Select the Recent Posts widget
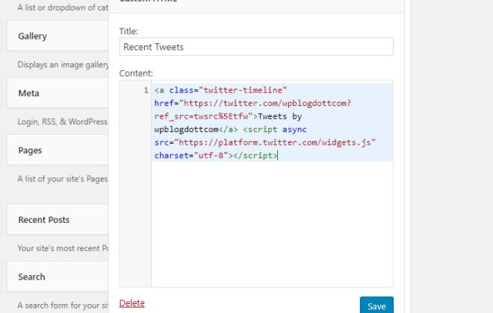This screenshot has height=313, width=493. 58,220
